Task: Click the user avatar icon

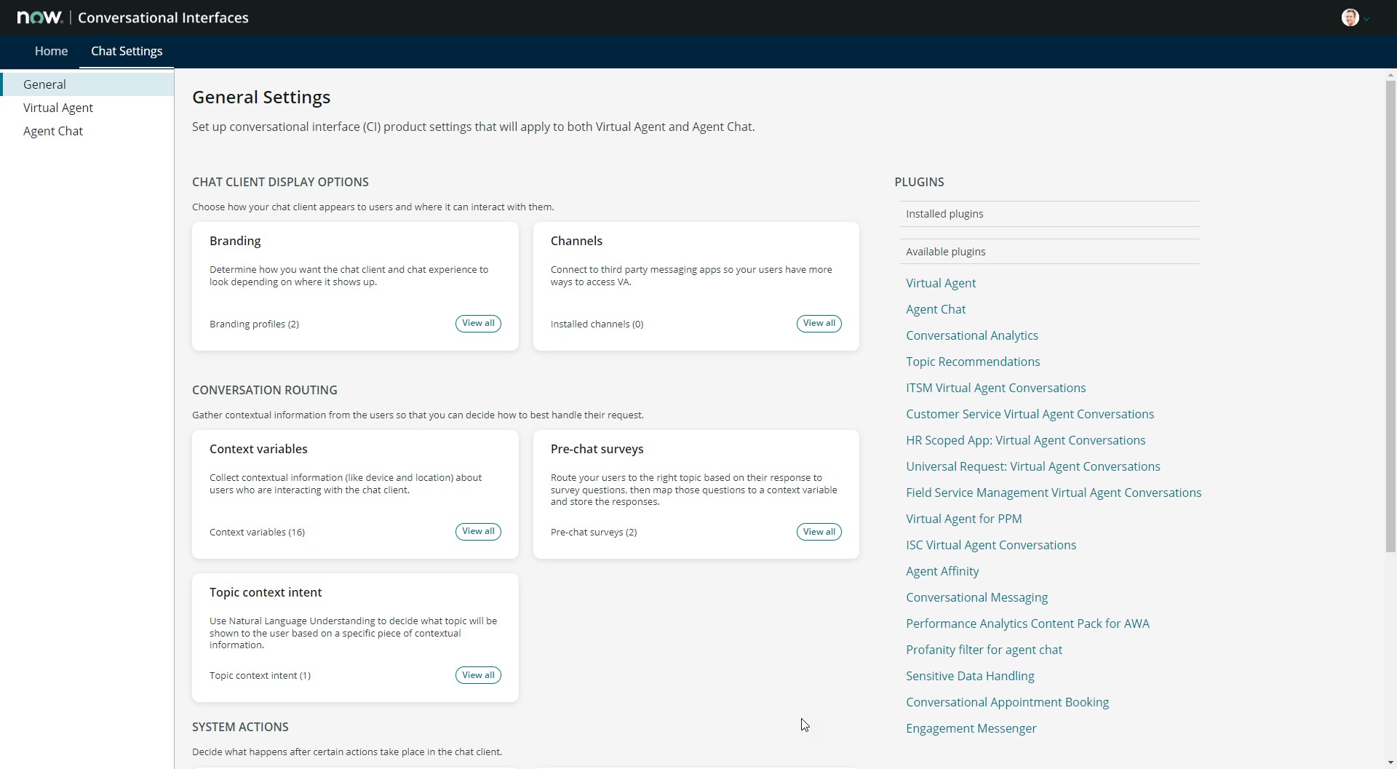Action: [1351, 17]
